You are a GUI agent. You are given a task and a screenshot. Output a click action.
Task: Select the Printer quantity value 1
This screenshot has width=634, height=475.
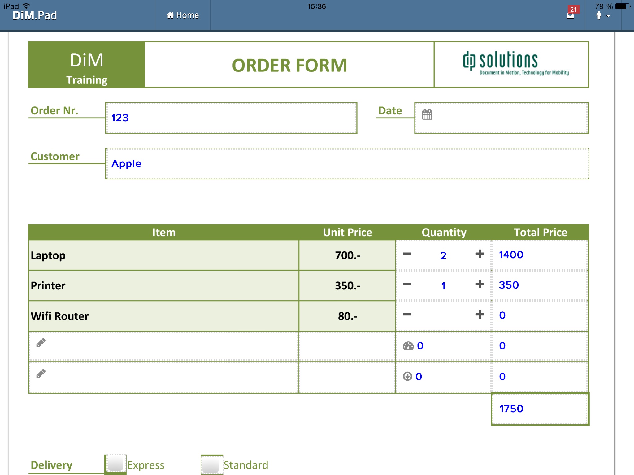tap(443, 286)
